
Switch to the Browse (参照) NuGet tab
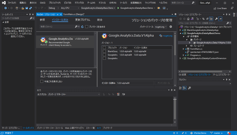(42, 20)
